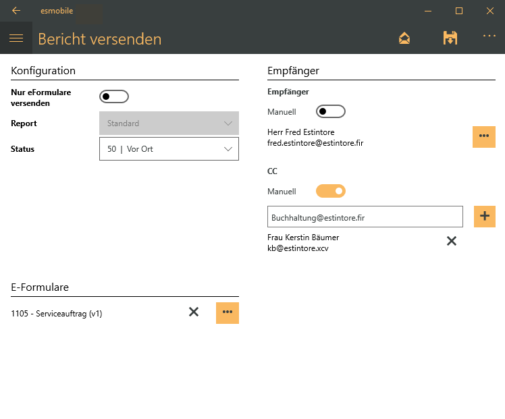Add CC address with plus button
The width and height of the screenshot is (505, 419).
485,217
